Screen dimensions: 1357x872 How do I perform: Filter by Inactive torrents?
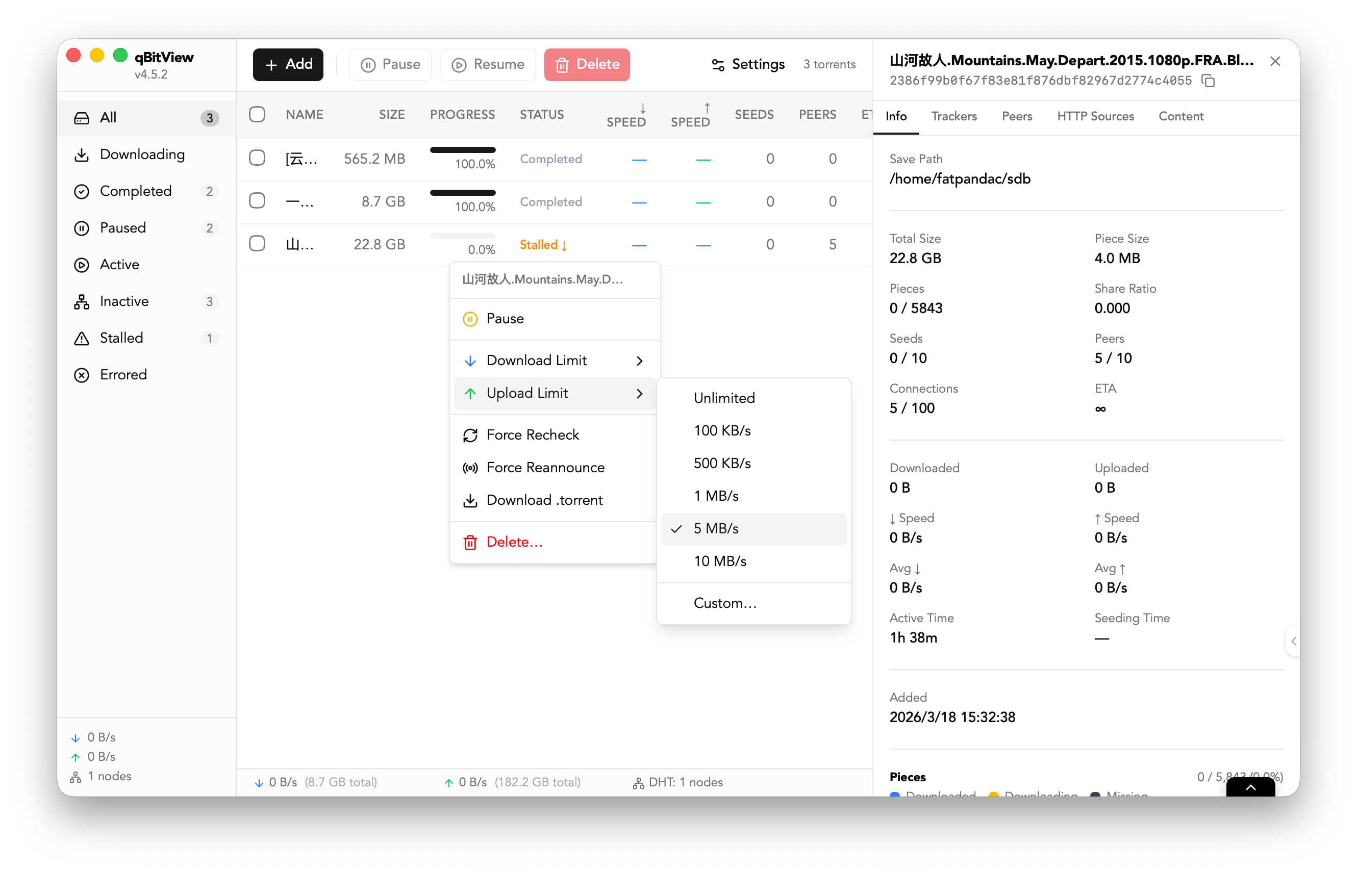click(146, 301)
